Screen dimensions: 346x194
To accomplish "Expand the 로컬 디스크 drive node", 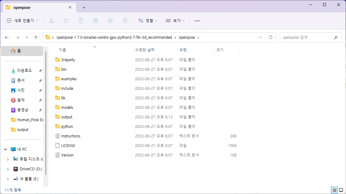I will pos(8,159).
